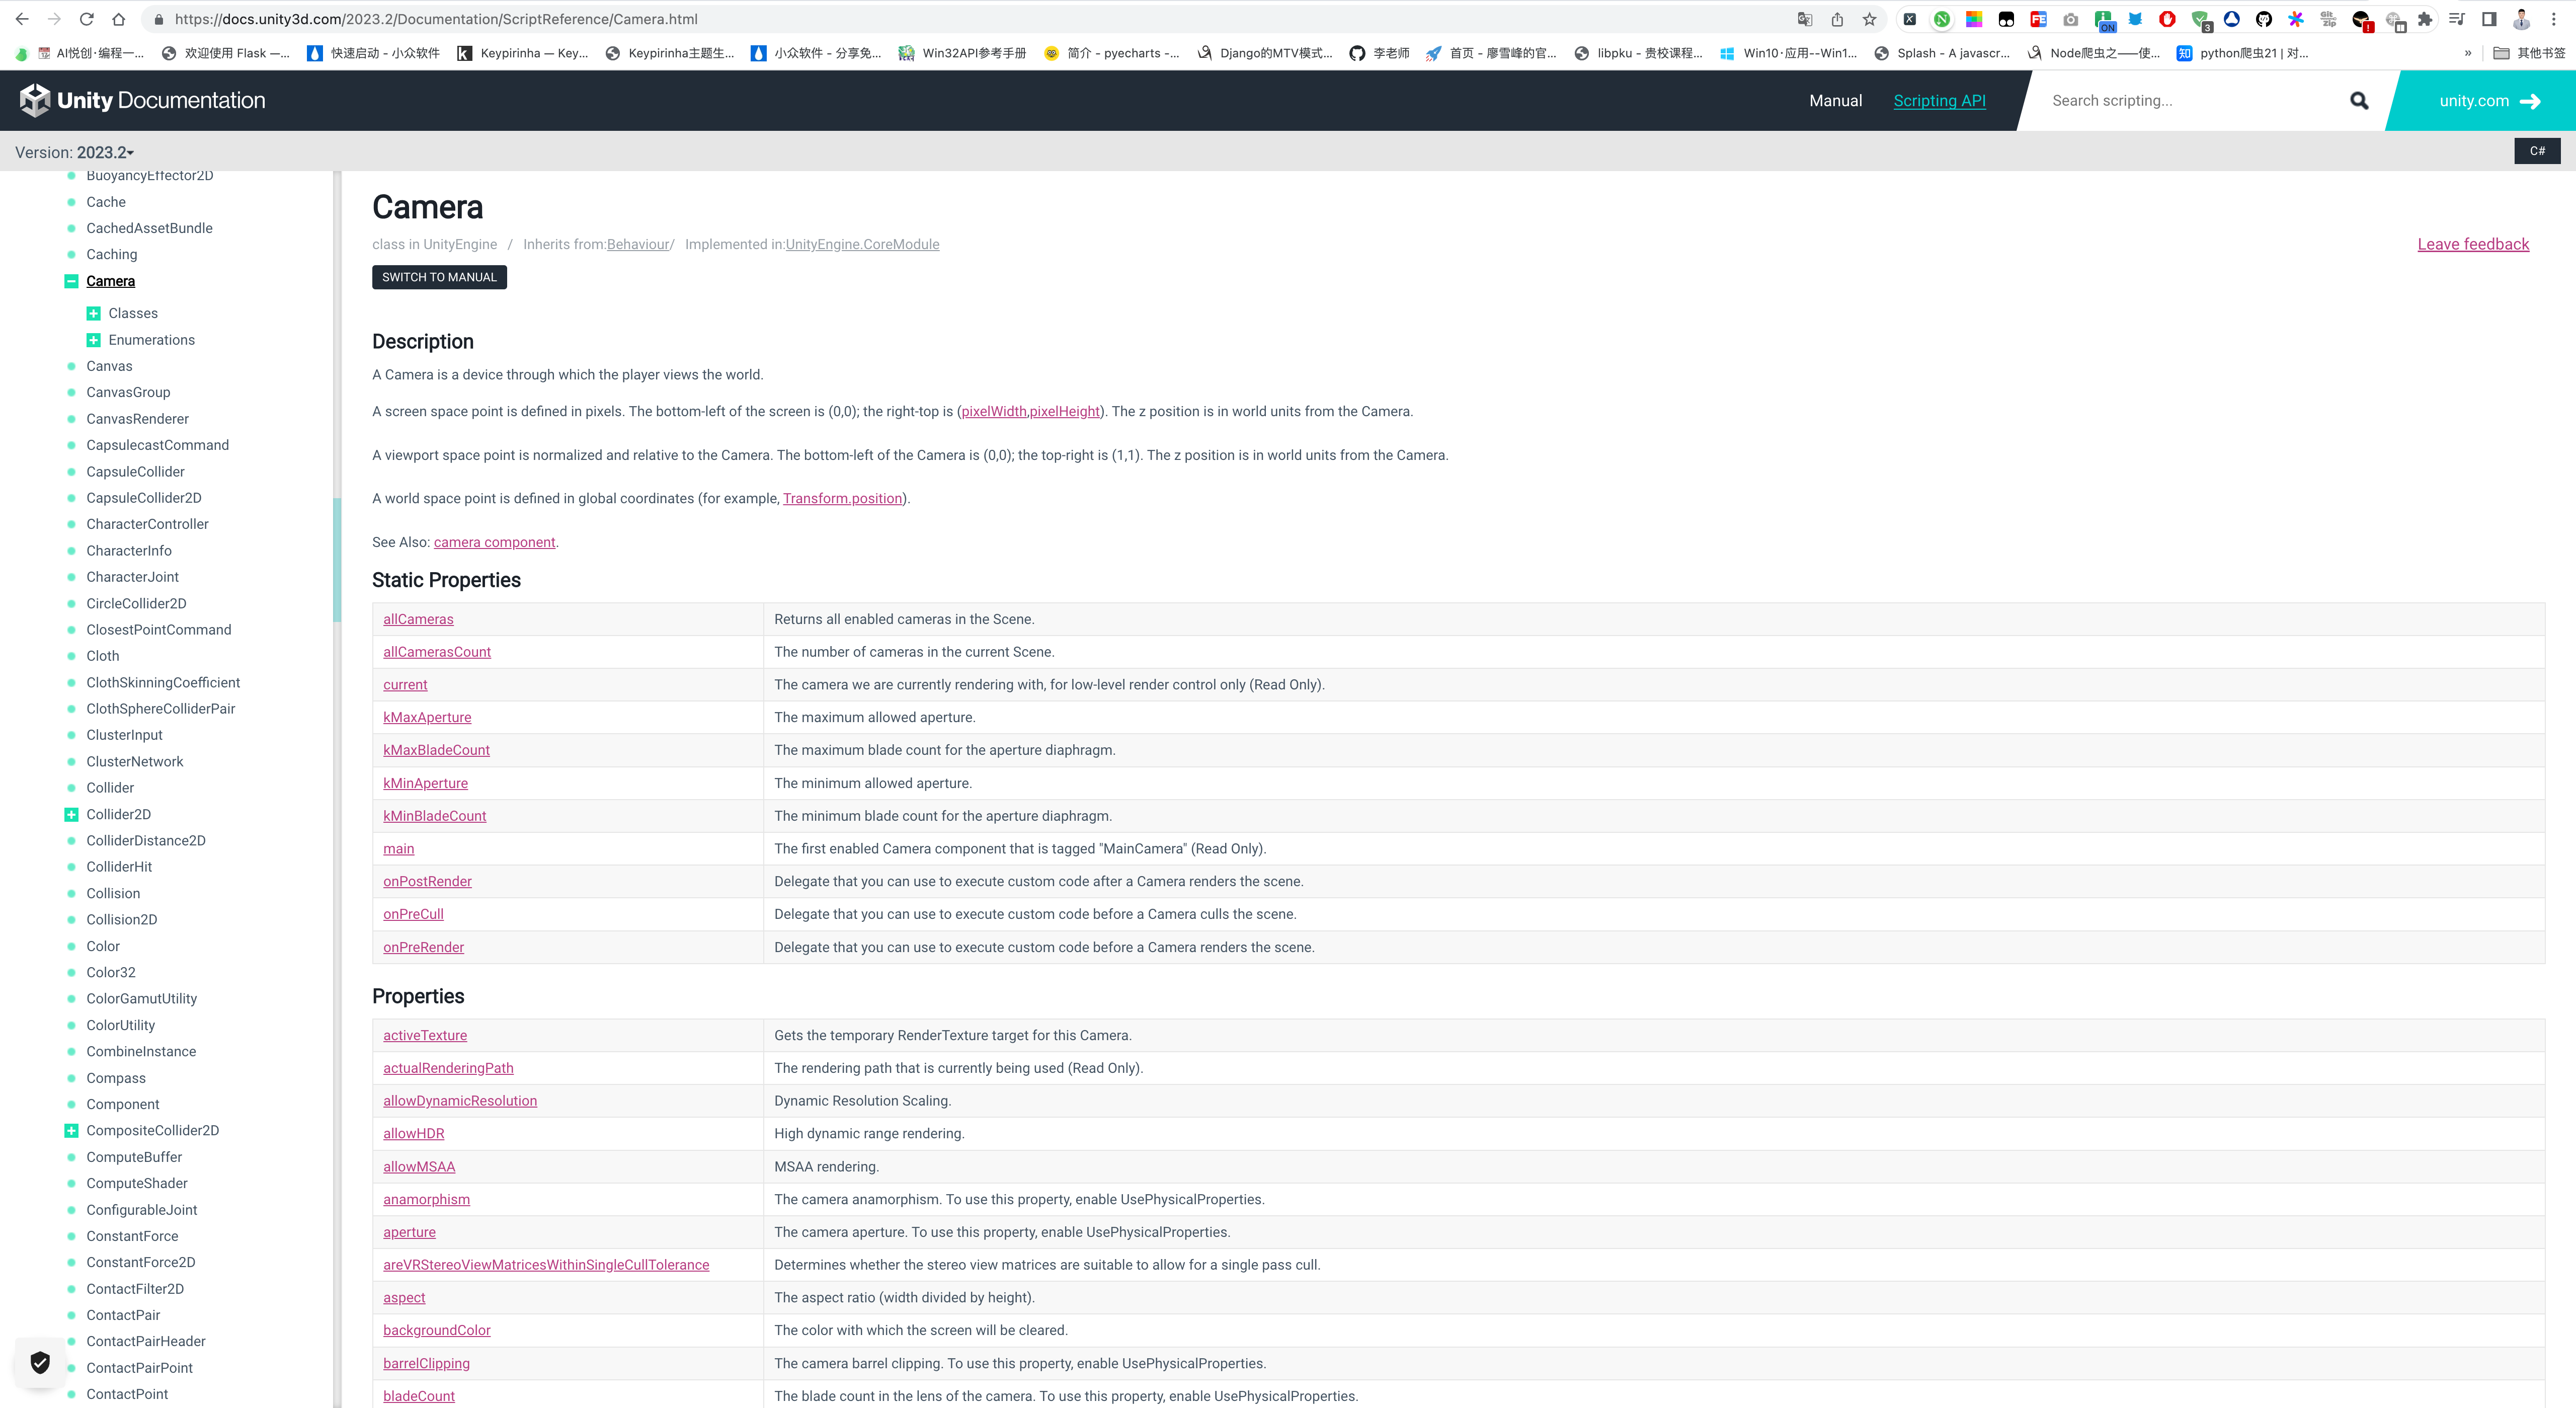The height and width of the screenshot is (1408, 2576).
Task: Open the browser Extensions puzzle menu
Action: point(2425,19)
